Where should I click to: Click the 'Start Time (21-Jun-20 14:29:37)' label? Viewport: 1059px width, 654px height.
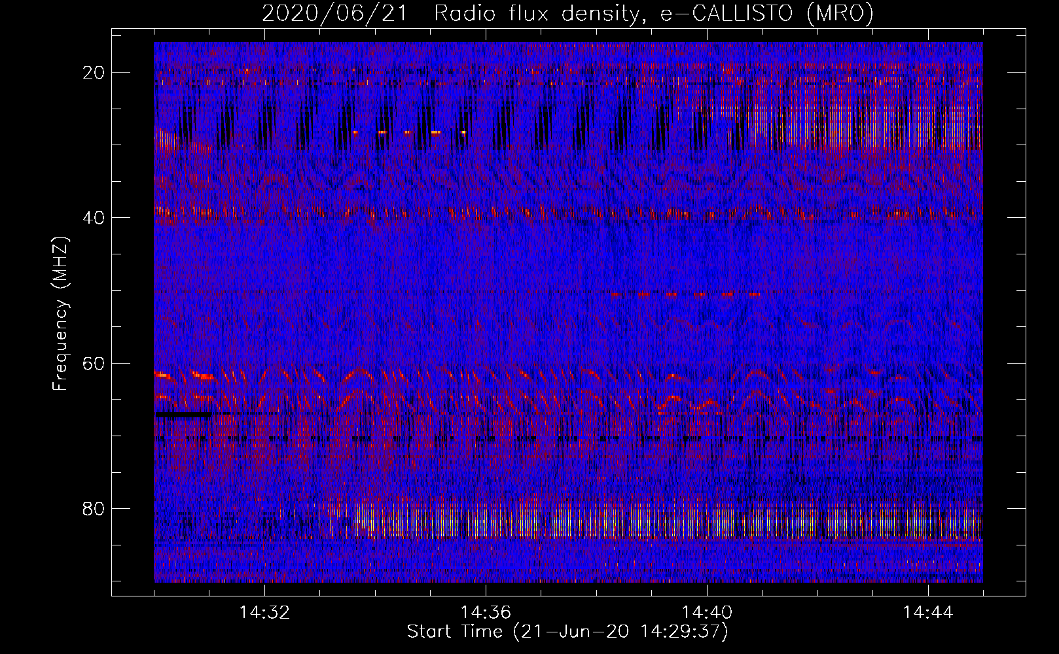[x=567, y=631]
